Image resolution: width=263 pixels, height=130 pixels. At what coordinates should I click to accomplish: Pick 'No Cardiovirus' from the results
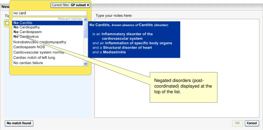click(x=26, y=36)
